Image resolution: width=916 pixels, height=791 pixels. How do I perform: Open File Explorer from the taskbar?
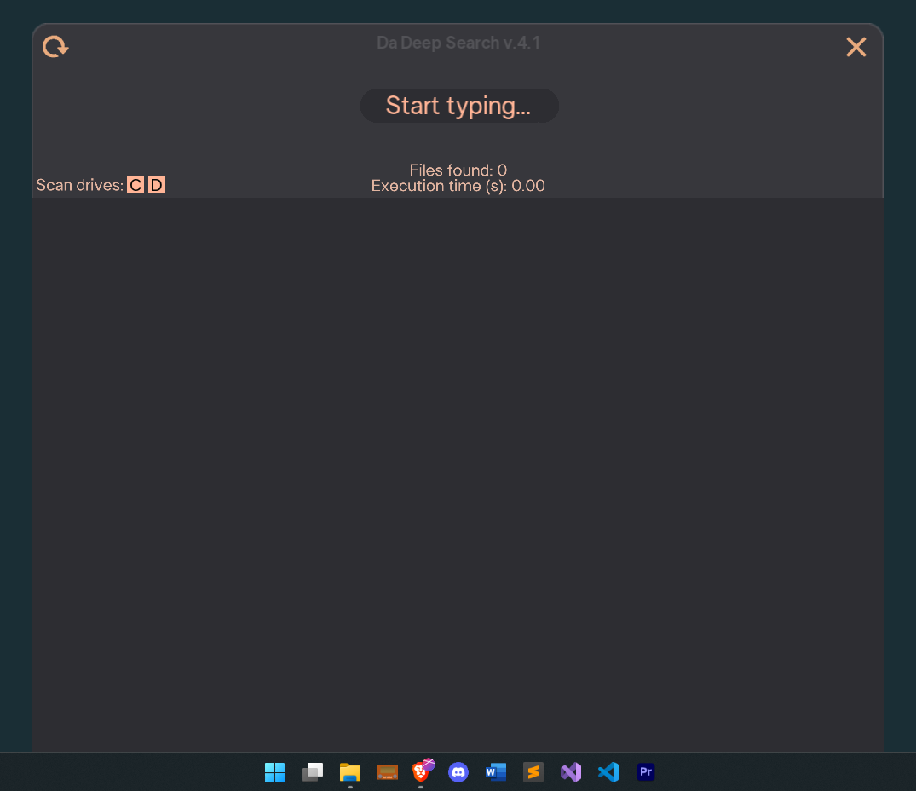[350, 772]
